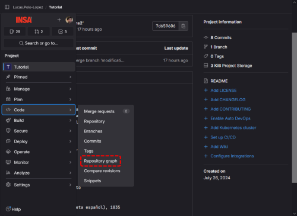Screen dimensions: 297x216
Task: Click the INSA logo
Action: (24, 20)
